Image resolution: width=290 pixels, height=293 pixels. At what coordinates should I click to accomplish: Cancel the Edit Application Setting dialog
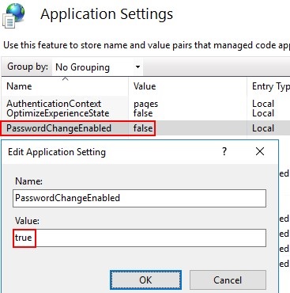(x=228, y=280)
